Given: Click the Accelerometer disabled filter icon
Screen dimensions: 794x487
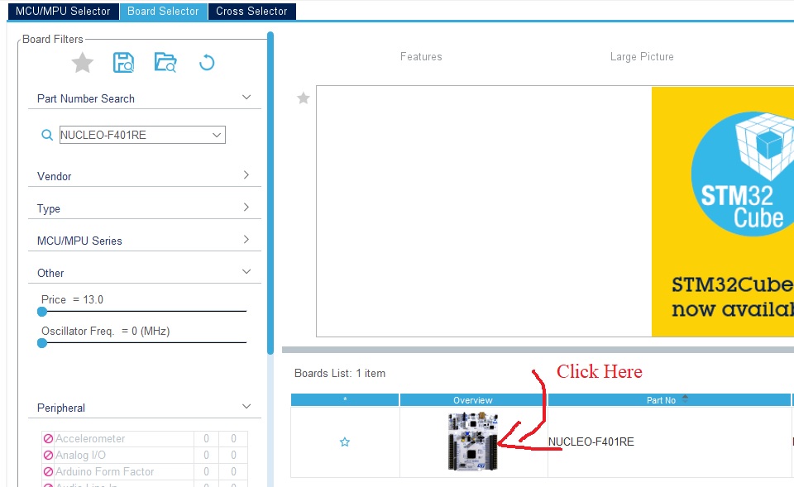Looking at the screenshot, I should [48, 439].
